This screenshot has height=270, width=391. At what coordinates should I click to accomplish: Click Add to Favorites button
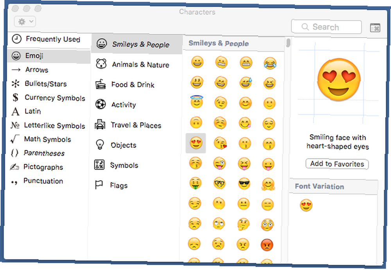pyautogui.click(x=337, y=164)
